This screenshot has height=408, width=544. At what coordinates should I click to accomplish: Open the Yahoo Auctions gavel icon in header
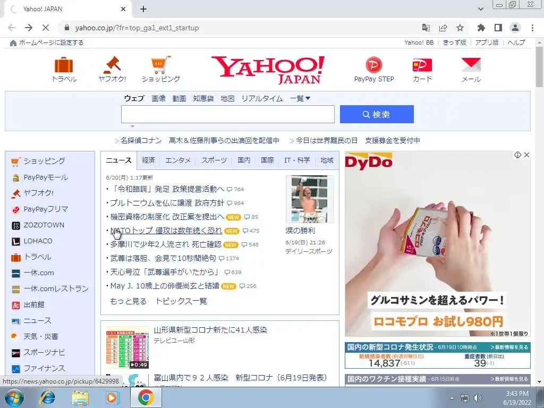pos(112,65)
